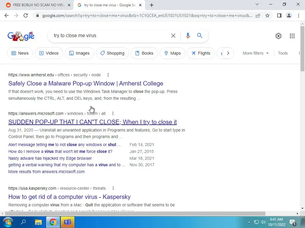This screenshot has height=228, width=305.
Task: Open options for answers.microsoft.com result
Action: (113, 113)
